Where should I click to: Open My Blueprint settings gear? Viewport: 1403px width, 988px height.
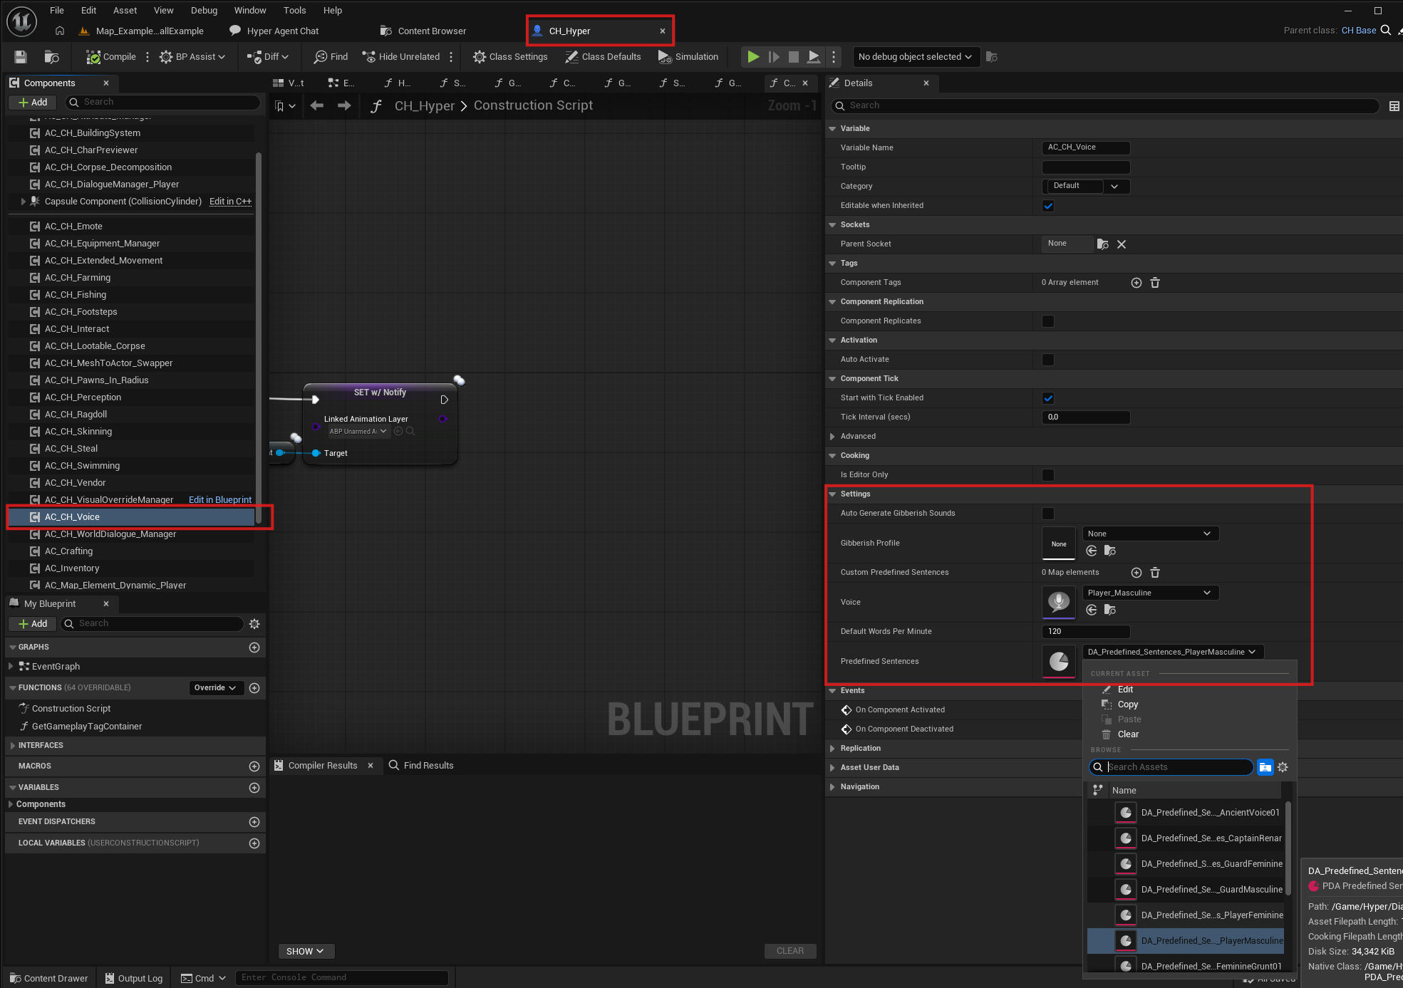[254, 624]
